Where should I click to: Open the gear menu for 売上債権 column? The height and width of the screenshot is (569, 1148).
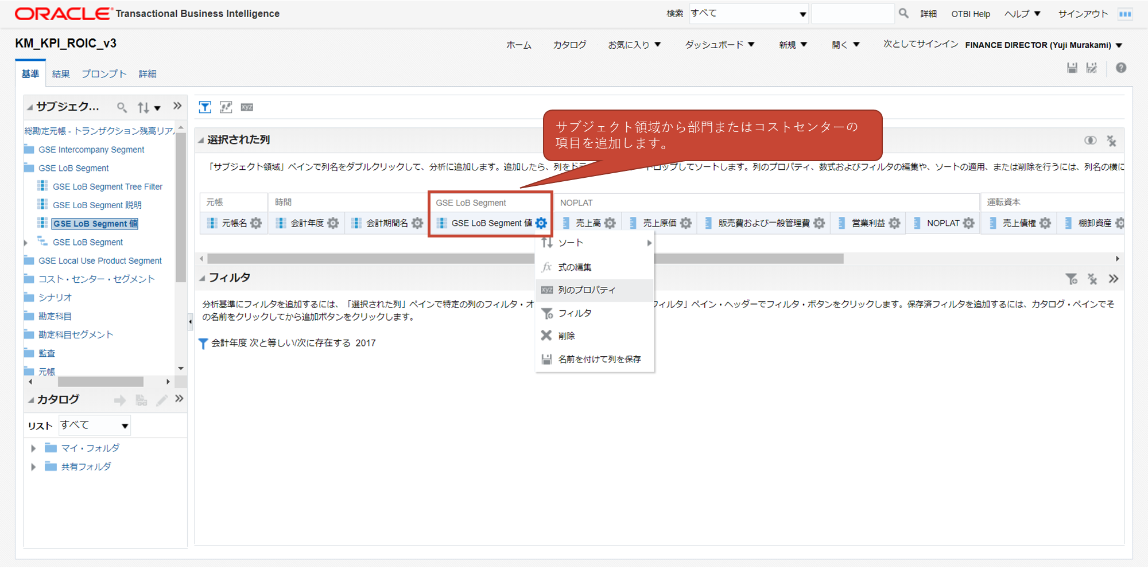[1045, 223]
